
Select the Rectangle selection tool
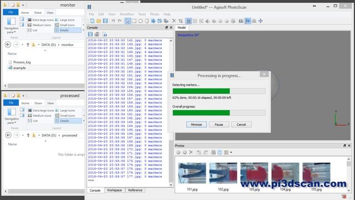134,21
